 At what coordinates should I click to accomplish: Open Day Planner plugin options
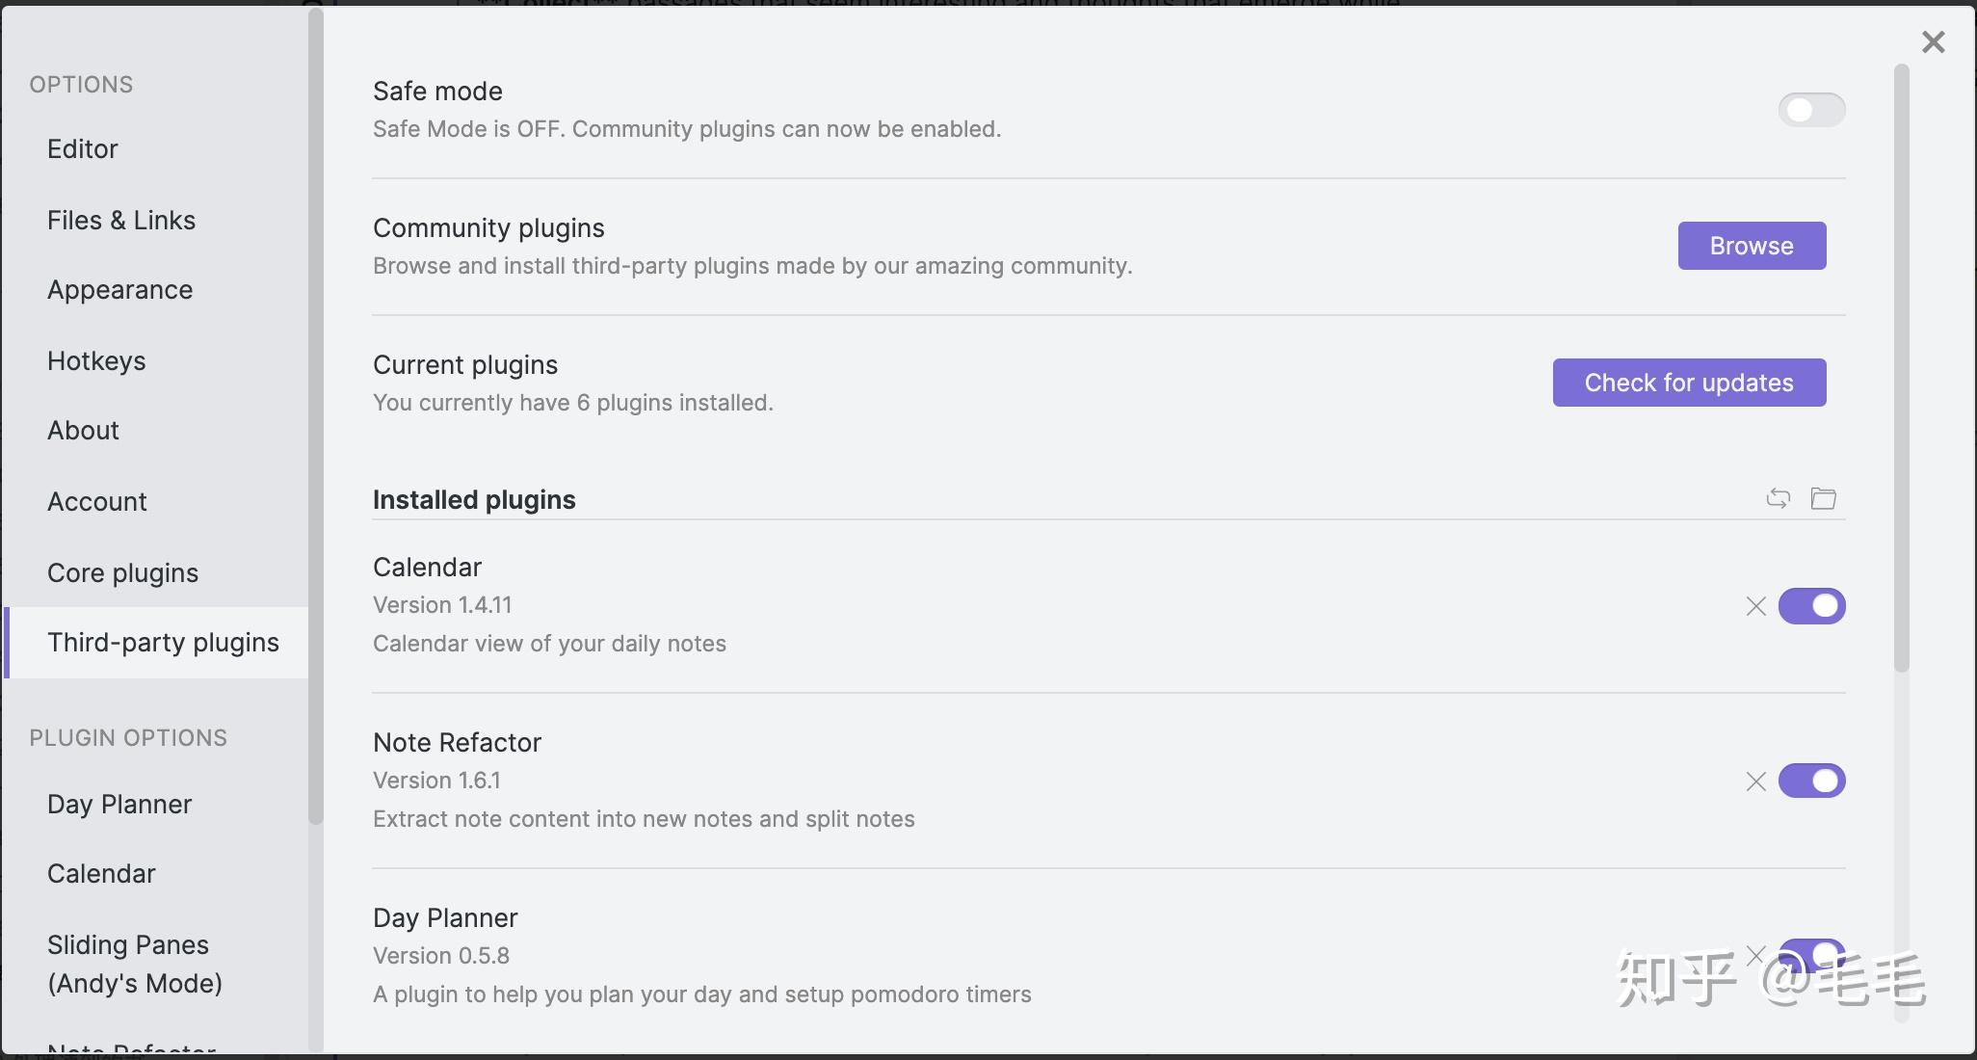pyautogui.click(x=119, y=805)
